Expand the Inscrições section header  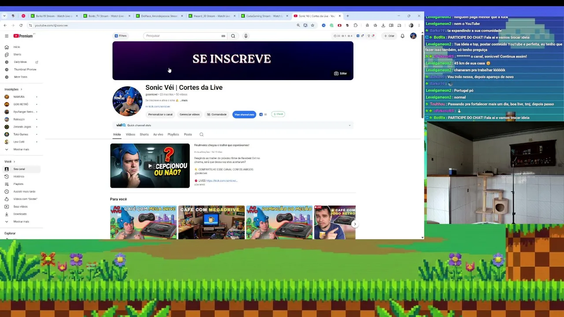click(x=13, y=89)
